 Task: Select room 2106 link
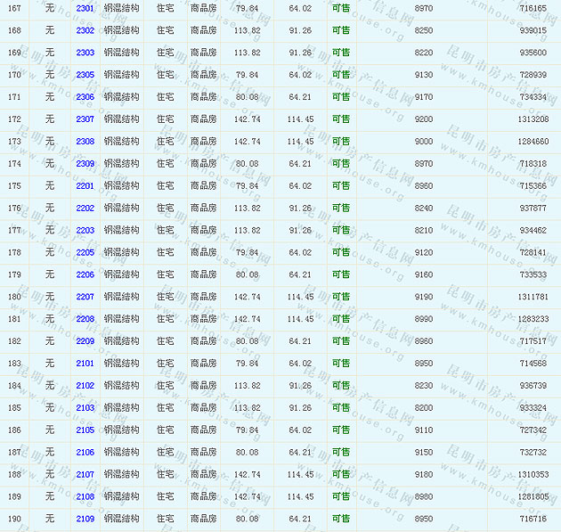(x=85, y=453)
